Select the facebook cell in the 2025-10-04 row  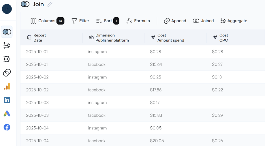97,141
